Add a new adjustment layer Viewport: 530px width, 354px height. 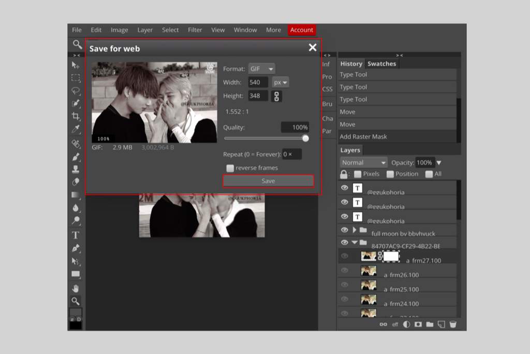(406, 325)
